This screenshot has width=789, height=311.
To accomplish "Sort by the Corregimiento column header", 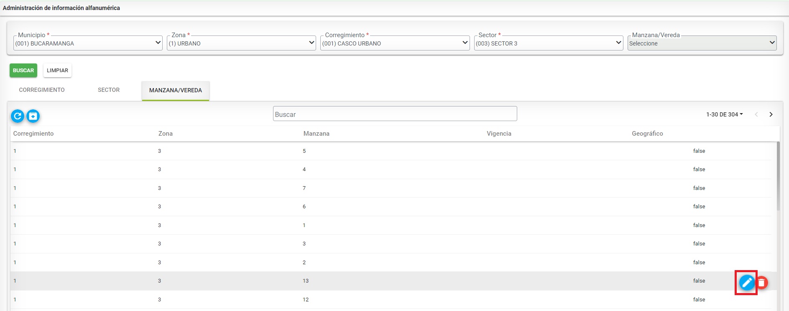I will pos(33,134).
